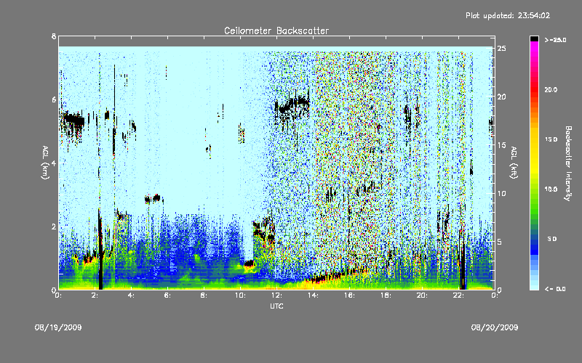Click the '10.0' colorbar value

click(551, 189)
